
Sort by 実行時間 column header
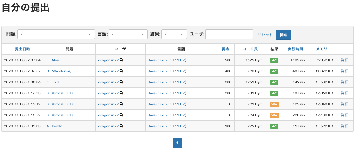295,49
